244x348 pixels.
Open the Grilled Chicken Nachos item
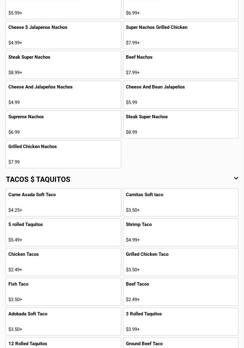63,154
